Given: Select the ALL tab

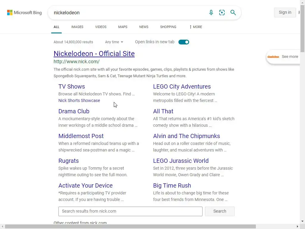Looking at the screenshot, I should (56, 27).
